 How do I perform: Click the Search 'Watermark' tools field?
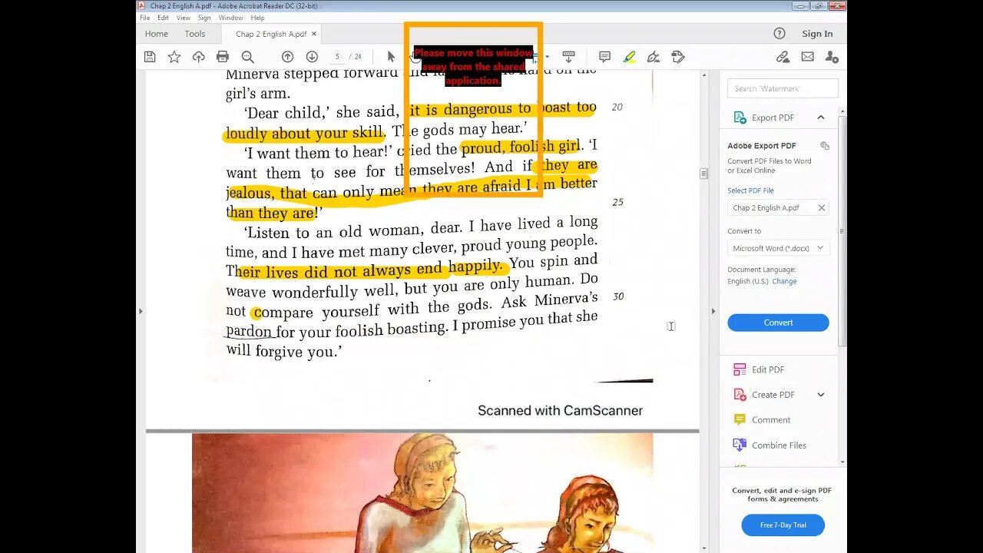click(783, 88)
